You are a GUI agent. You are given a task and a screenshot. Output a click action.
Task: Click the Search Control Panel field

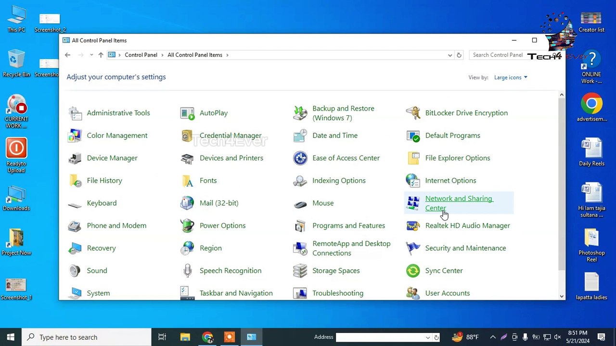pyautogui.click(x=498, y=55)
